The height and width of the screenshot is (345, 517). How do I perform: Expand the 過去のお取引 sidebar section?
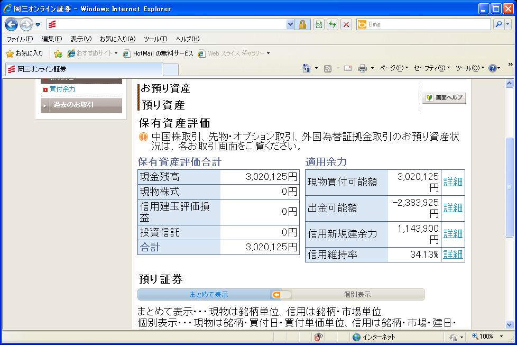pos(81,105)
